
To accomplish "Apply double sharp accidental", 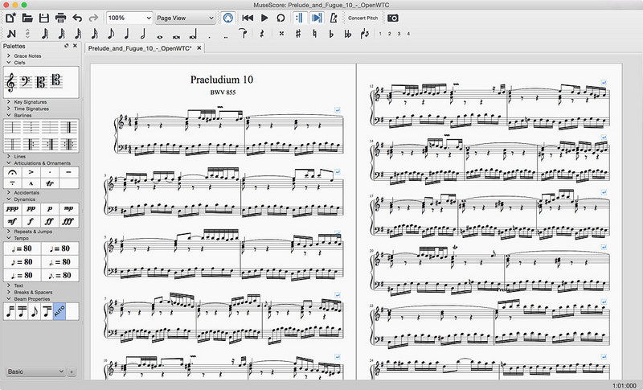I will pyautogui.click(x=281, y=34).
